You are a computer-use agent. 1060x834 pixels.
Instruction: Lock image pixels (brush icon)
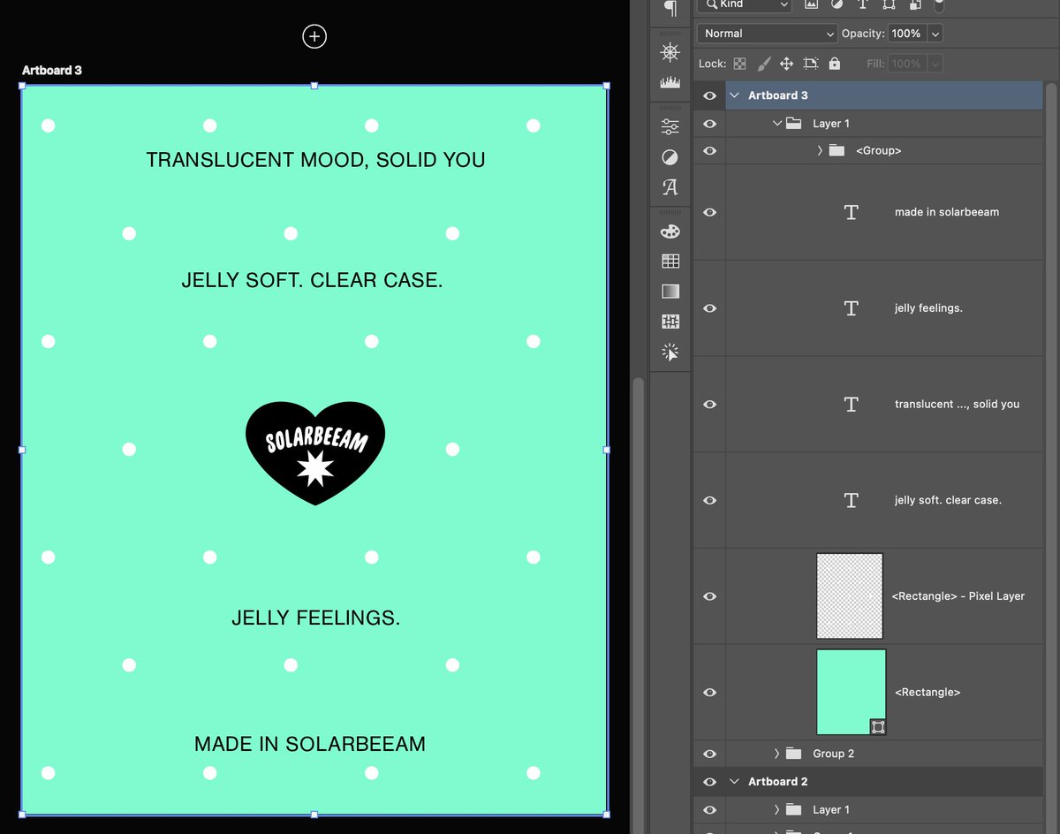(x=764, y=64)
